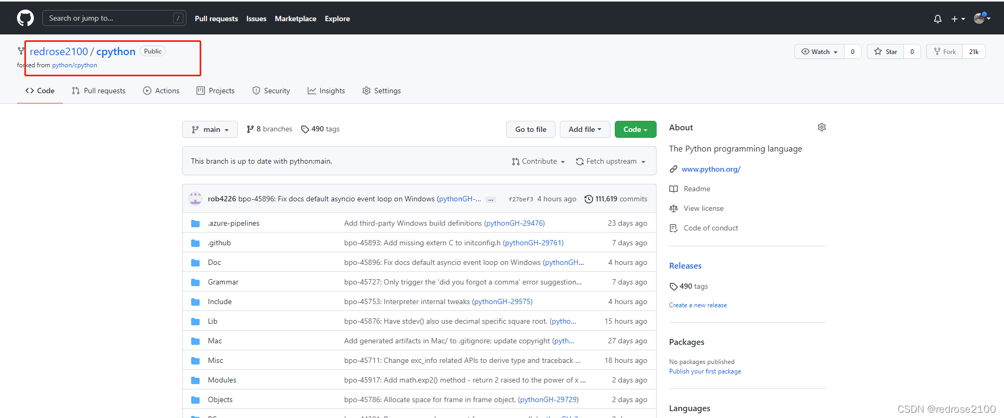Open the Doc folder icon
The image size is (1004, 418).
click(195, 262)
